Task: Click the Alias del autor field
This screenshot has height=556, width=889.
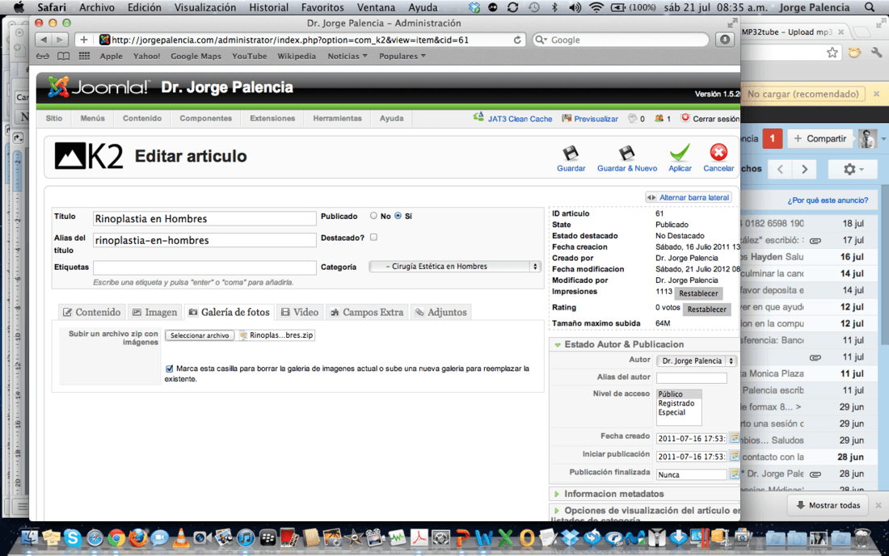Action: tap(691, 378)
